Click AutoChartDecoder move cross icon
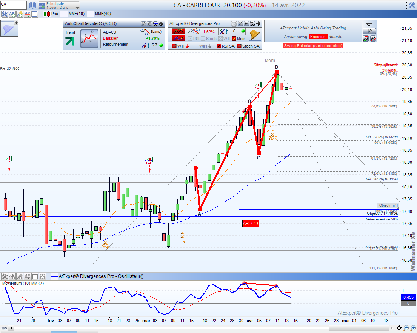The width and height of the screenshot is (417, 333). (x=161, y=24)
